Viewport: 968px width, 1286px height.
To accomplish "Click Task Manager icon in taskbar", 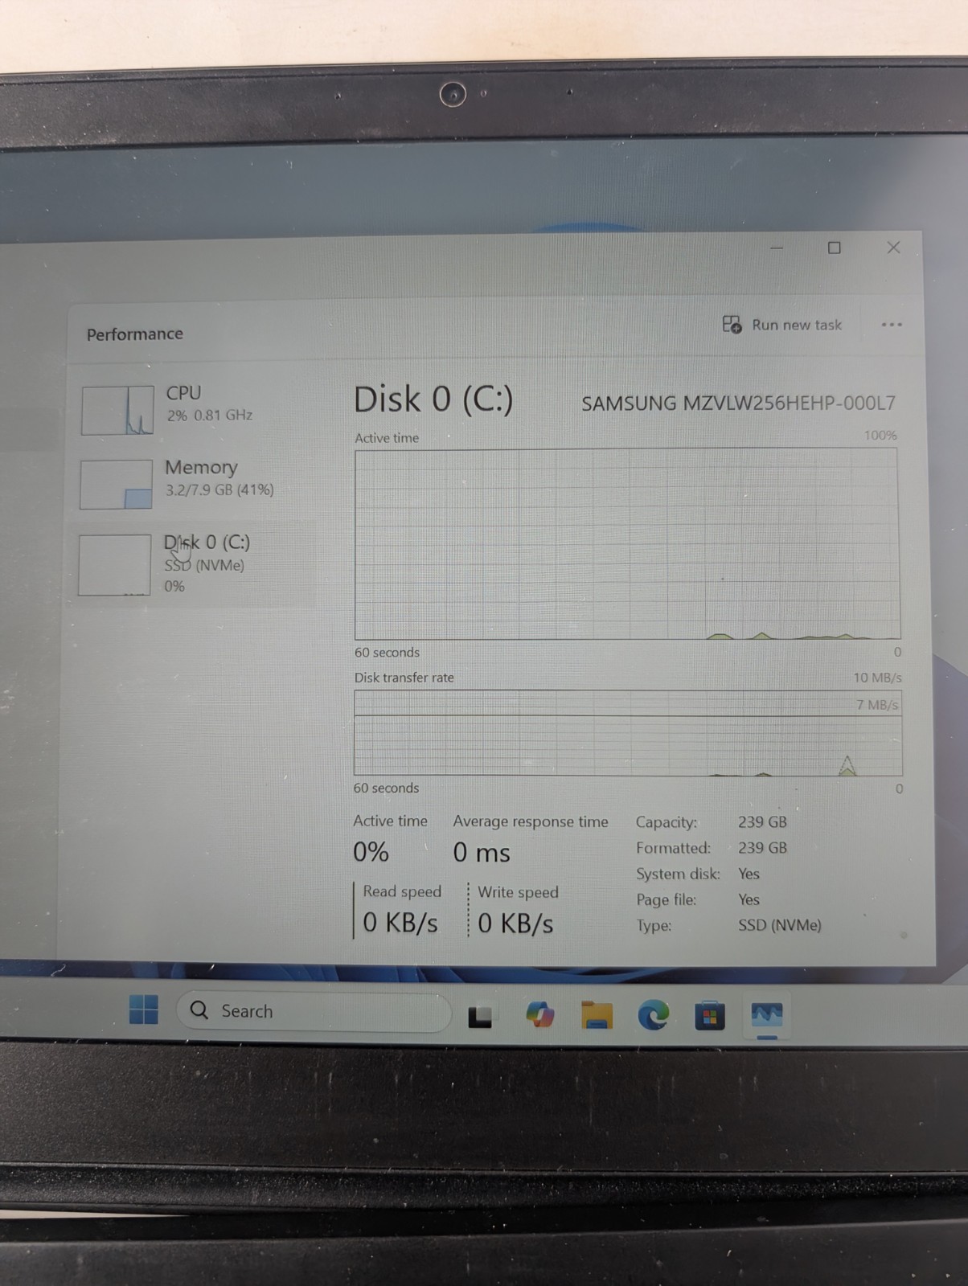I will 766,1015.
